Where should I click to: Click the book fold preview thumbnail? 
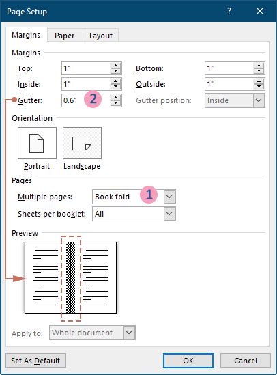pyautogui.click(x=71, y=277)
